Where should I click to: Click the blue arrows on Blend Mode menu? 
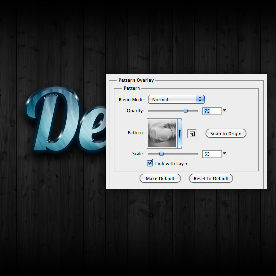[x=200, y=99]
